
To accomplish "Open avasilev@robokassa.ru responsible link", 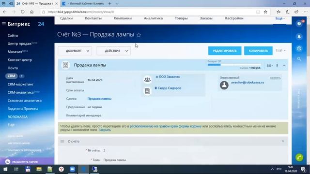I will [x=248, y=83].
